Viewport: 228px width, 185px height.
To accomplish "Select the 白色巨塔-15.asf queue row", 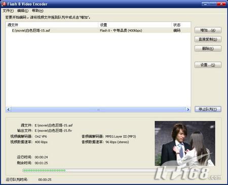I will [98, 30].
